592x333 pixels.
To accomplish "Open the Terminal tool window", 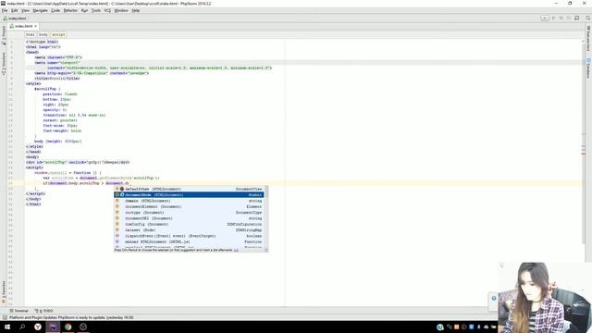I will pyautogui.click(x=19, y=311).
